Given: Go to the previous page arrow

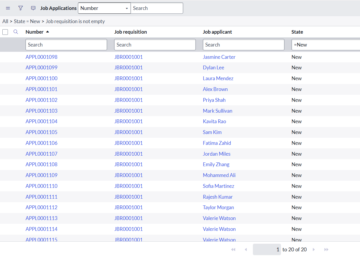Looking at the screenshot, I should click(x=246, y=250).
